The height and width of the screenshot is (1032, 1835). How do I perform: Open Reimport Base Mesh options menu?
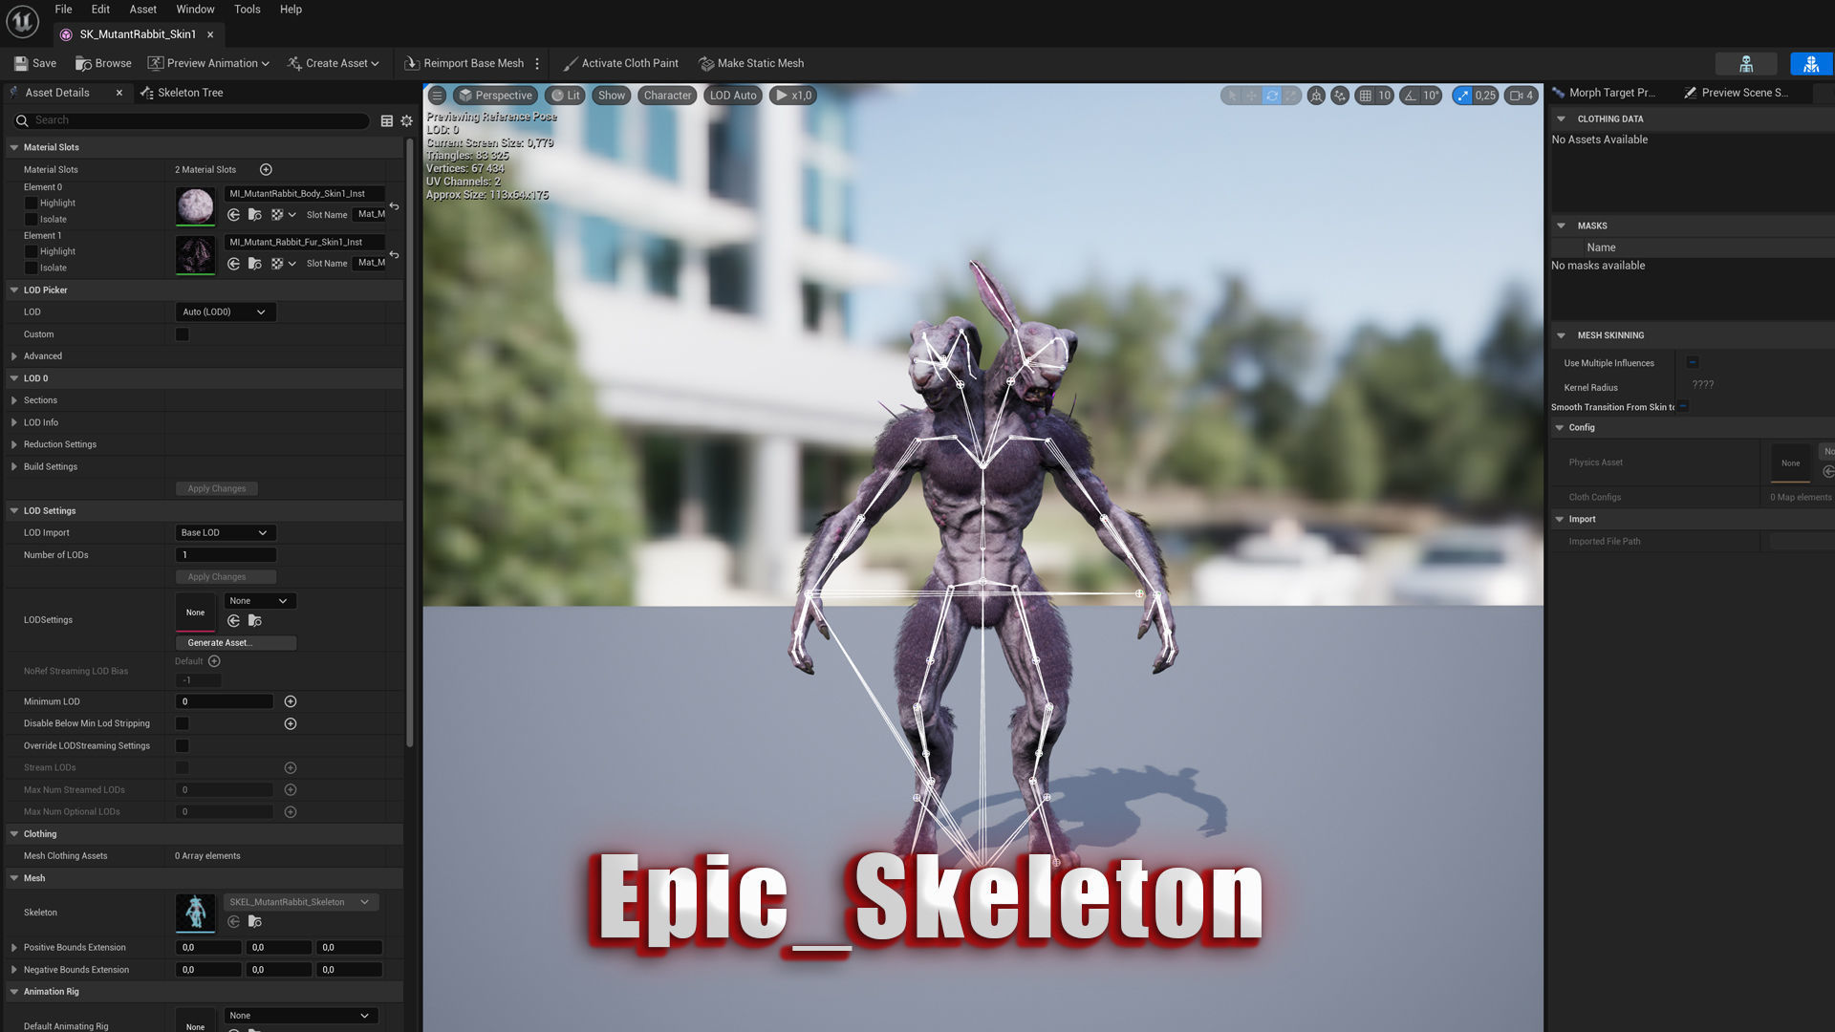tap(537, 63)
